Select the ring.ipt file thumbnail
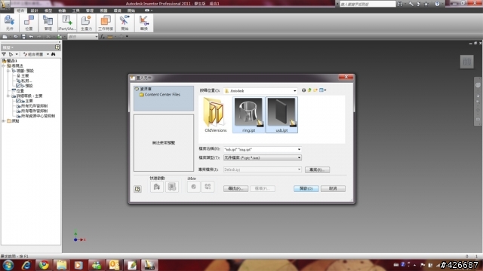483x271 pixels. 248,115
